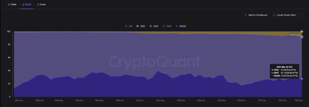Screen dimensions: 309x107
Task: Click the 2024 Oct axis label
Action: click(x=201, y=100)
